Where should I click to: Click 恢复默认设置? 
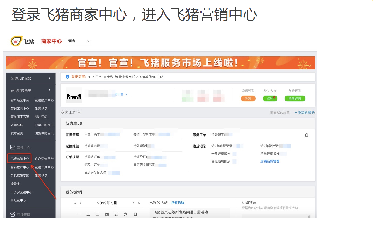(x=280, y=112)
